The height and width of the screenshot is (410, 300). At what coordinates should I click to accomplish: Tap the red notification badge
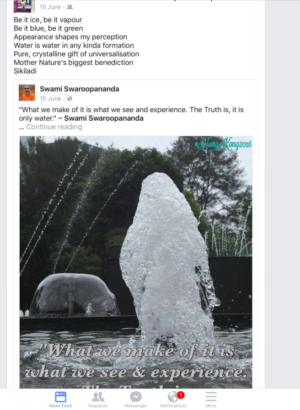pyautogui.click(x=181, y=395)
